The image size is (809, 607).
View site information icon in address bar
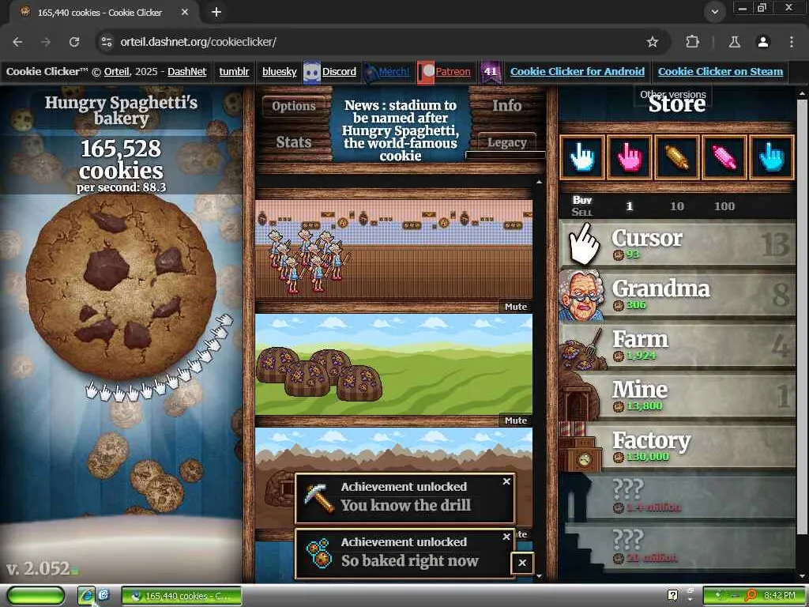(107, 42)
